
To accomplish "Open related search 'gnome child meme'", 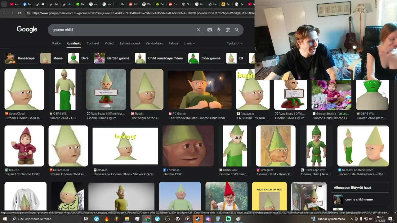I will tap(360, 199).
